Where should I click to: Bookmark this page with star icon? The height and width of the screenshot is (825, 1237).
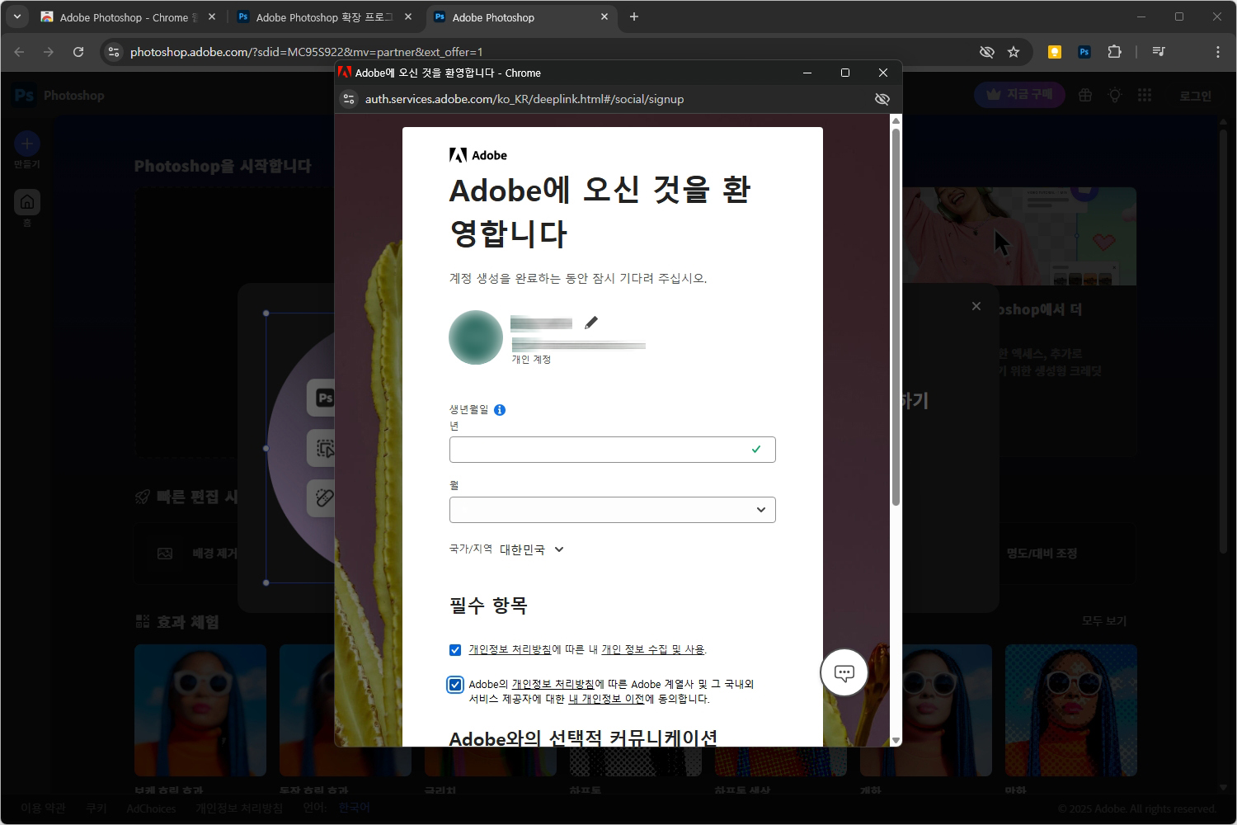1014,52
